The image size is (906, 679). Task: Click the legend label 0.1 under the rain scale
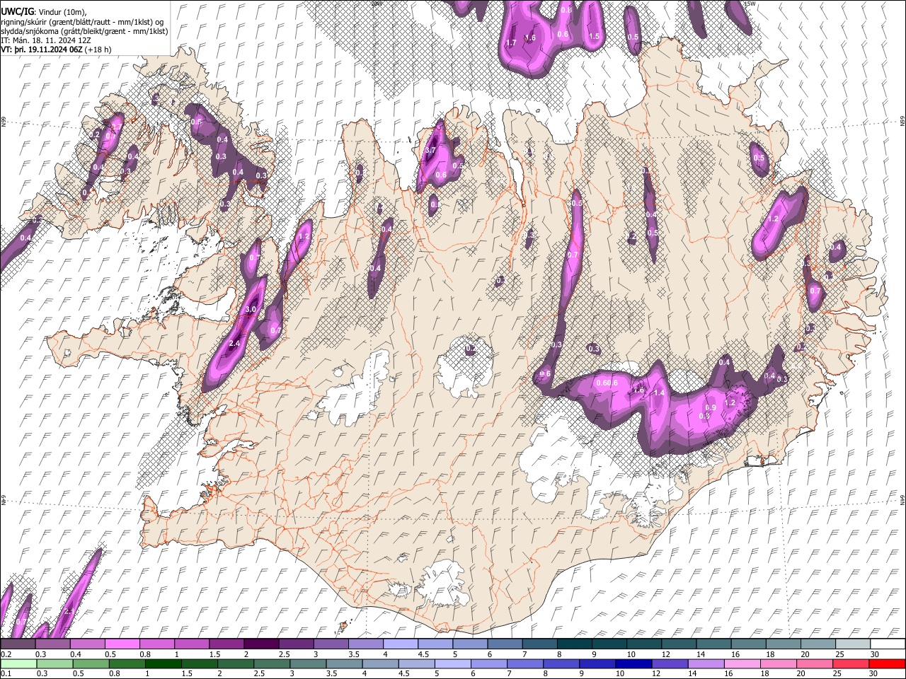pos(6,673)
